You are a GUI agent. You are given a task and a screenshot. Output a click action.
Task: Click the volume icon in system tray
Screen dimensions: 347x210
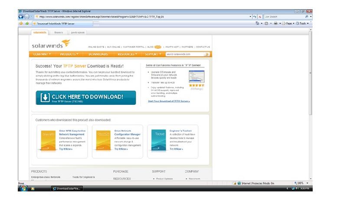pyautogui.click(x=297, y=188)
